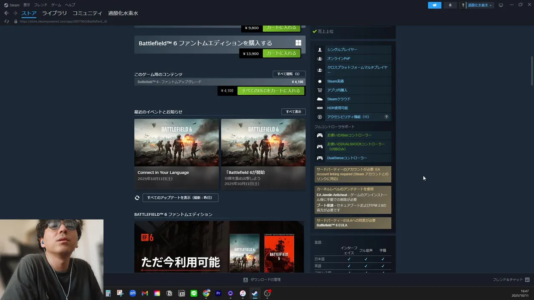Open Google Chrome from the taskbar
Screen dimensions: 534x300
[206, 293]
